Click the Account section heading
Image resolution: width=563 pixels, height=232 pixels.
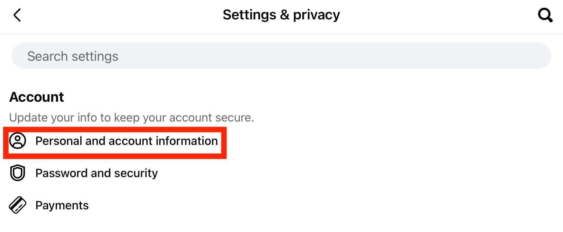tap(36, 97)
